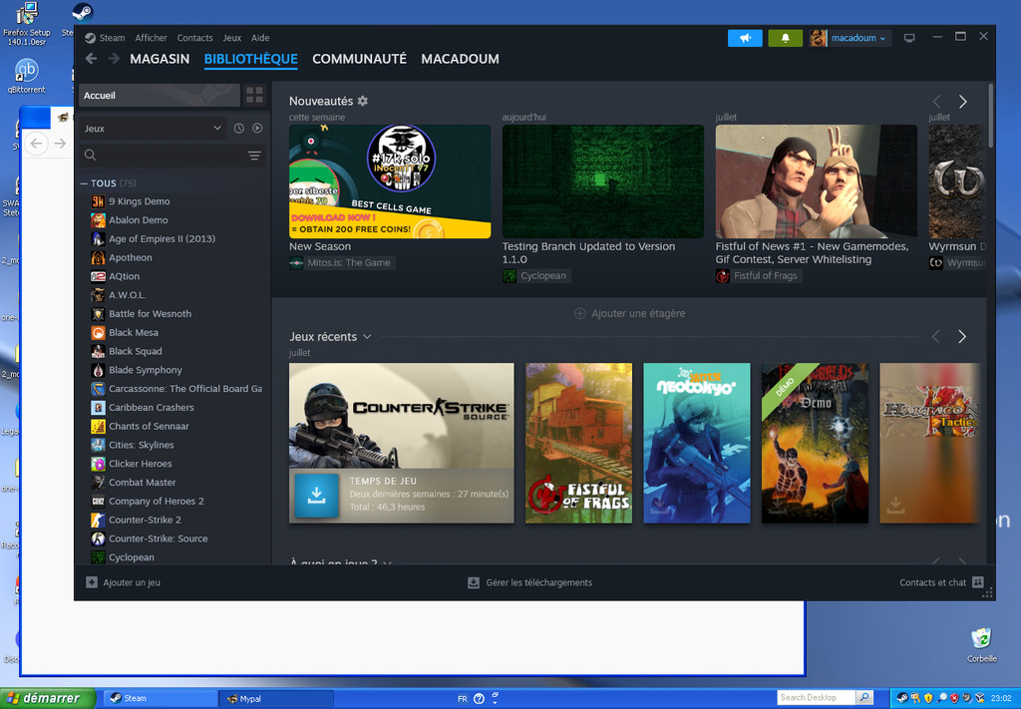
Task: Click the Counter-Strike 2 game icon
Action: pyautogui.click(x=98, y=521)
